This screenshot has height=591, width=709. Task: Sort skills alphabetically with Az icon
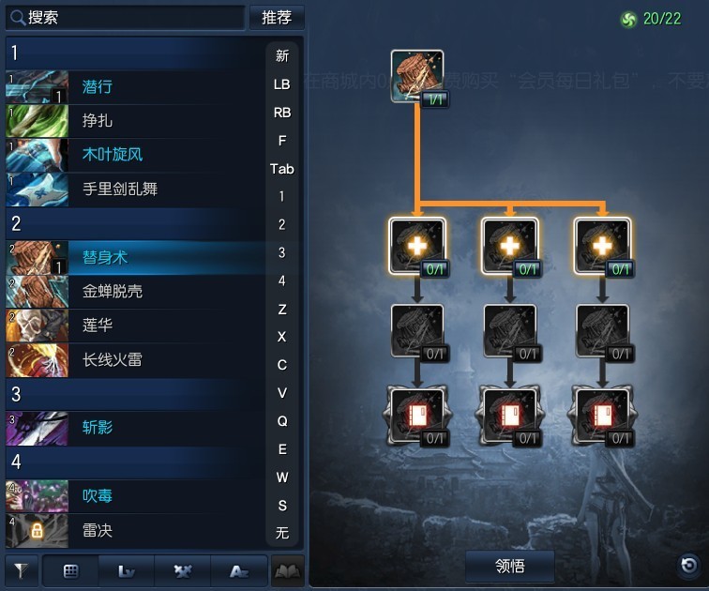(238, 571)
